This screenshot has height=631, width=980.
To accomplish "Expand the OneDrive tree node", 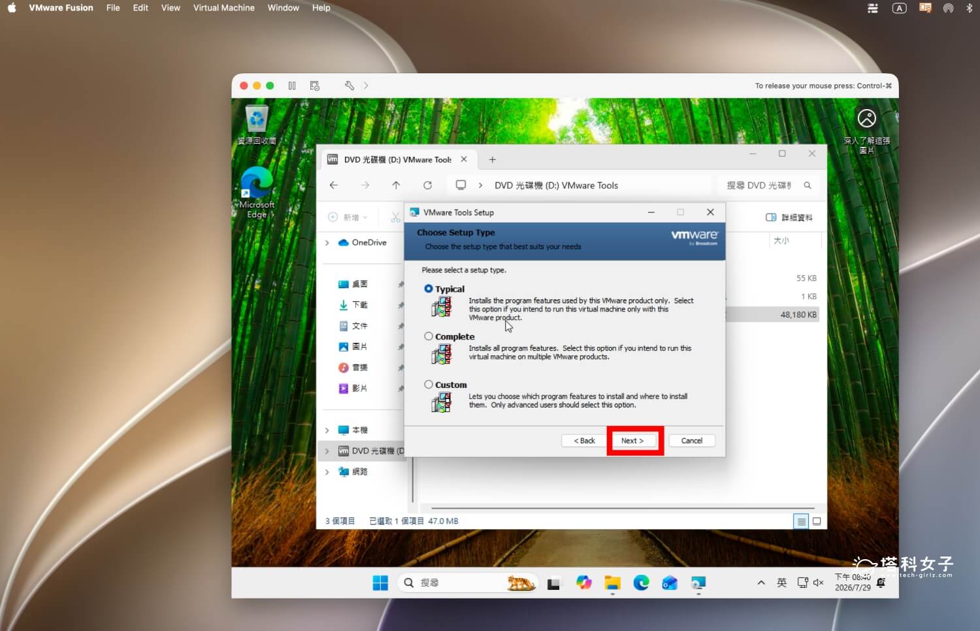I will point(327,242).
